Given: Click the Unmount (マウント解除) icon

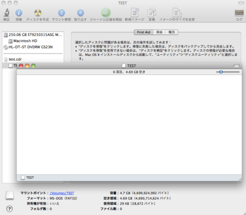Looking at the screenshot, I should pyautogui.click(x=61, y=13).
